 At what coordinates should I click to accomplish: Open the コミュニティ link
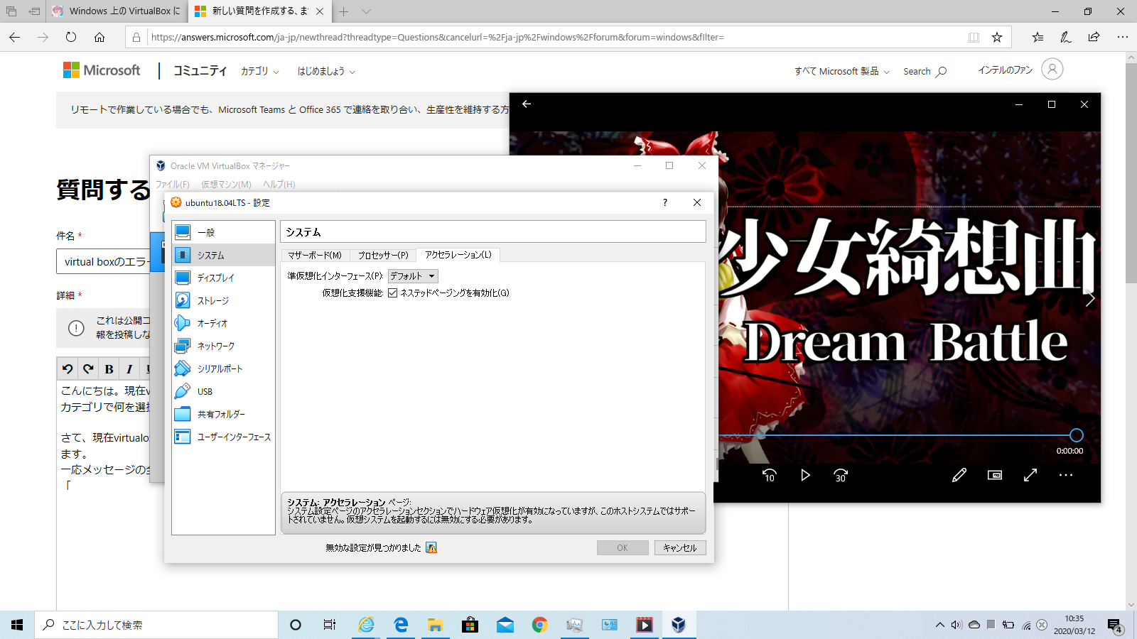click(x=200, y=70)
